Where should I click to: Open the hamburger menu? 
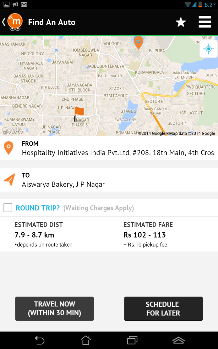(205, 22)
